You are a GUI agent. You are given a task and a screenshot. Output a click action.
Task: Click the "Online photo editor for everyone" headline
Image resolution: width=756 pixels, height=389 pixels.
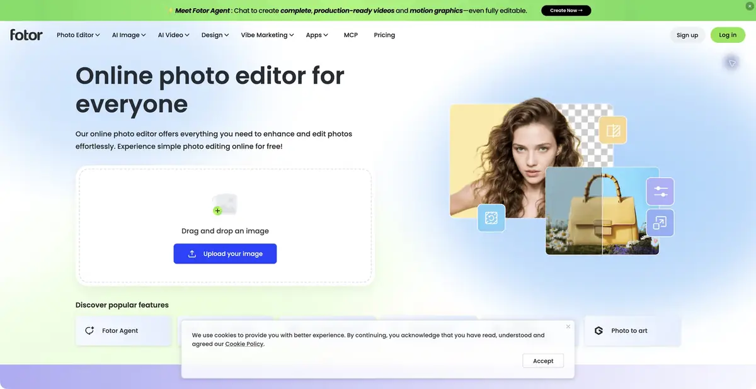click(210, 90)
